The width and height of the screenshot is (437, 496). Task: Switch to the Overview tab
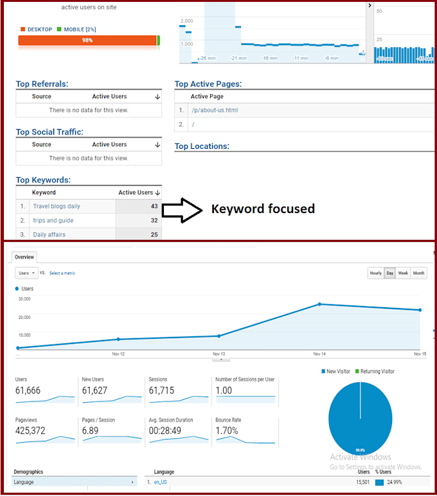coord(24,257)
